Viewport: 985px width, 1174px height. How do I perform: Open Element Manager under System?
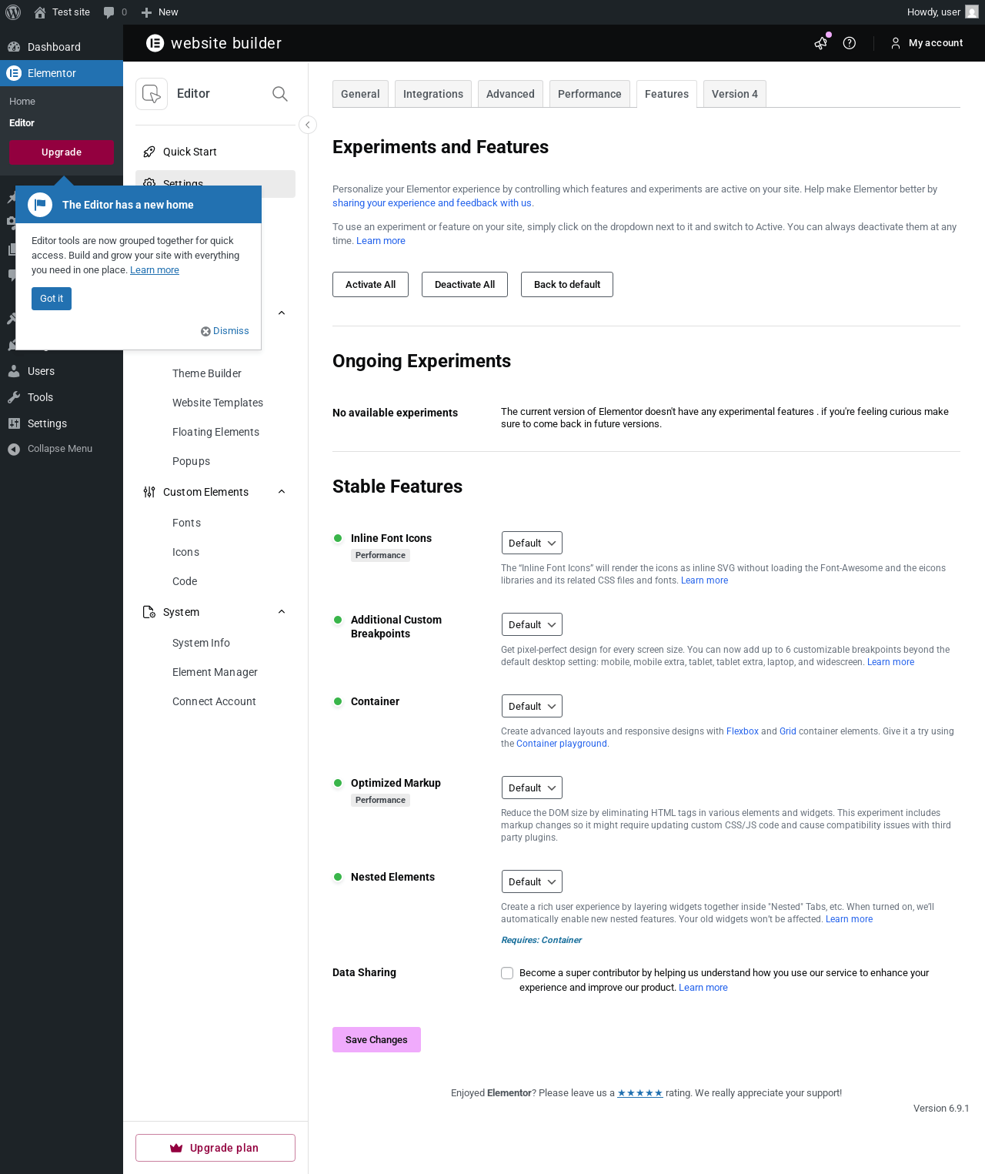(x=215, y=672)
